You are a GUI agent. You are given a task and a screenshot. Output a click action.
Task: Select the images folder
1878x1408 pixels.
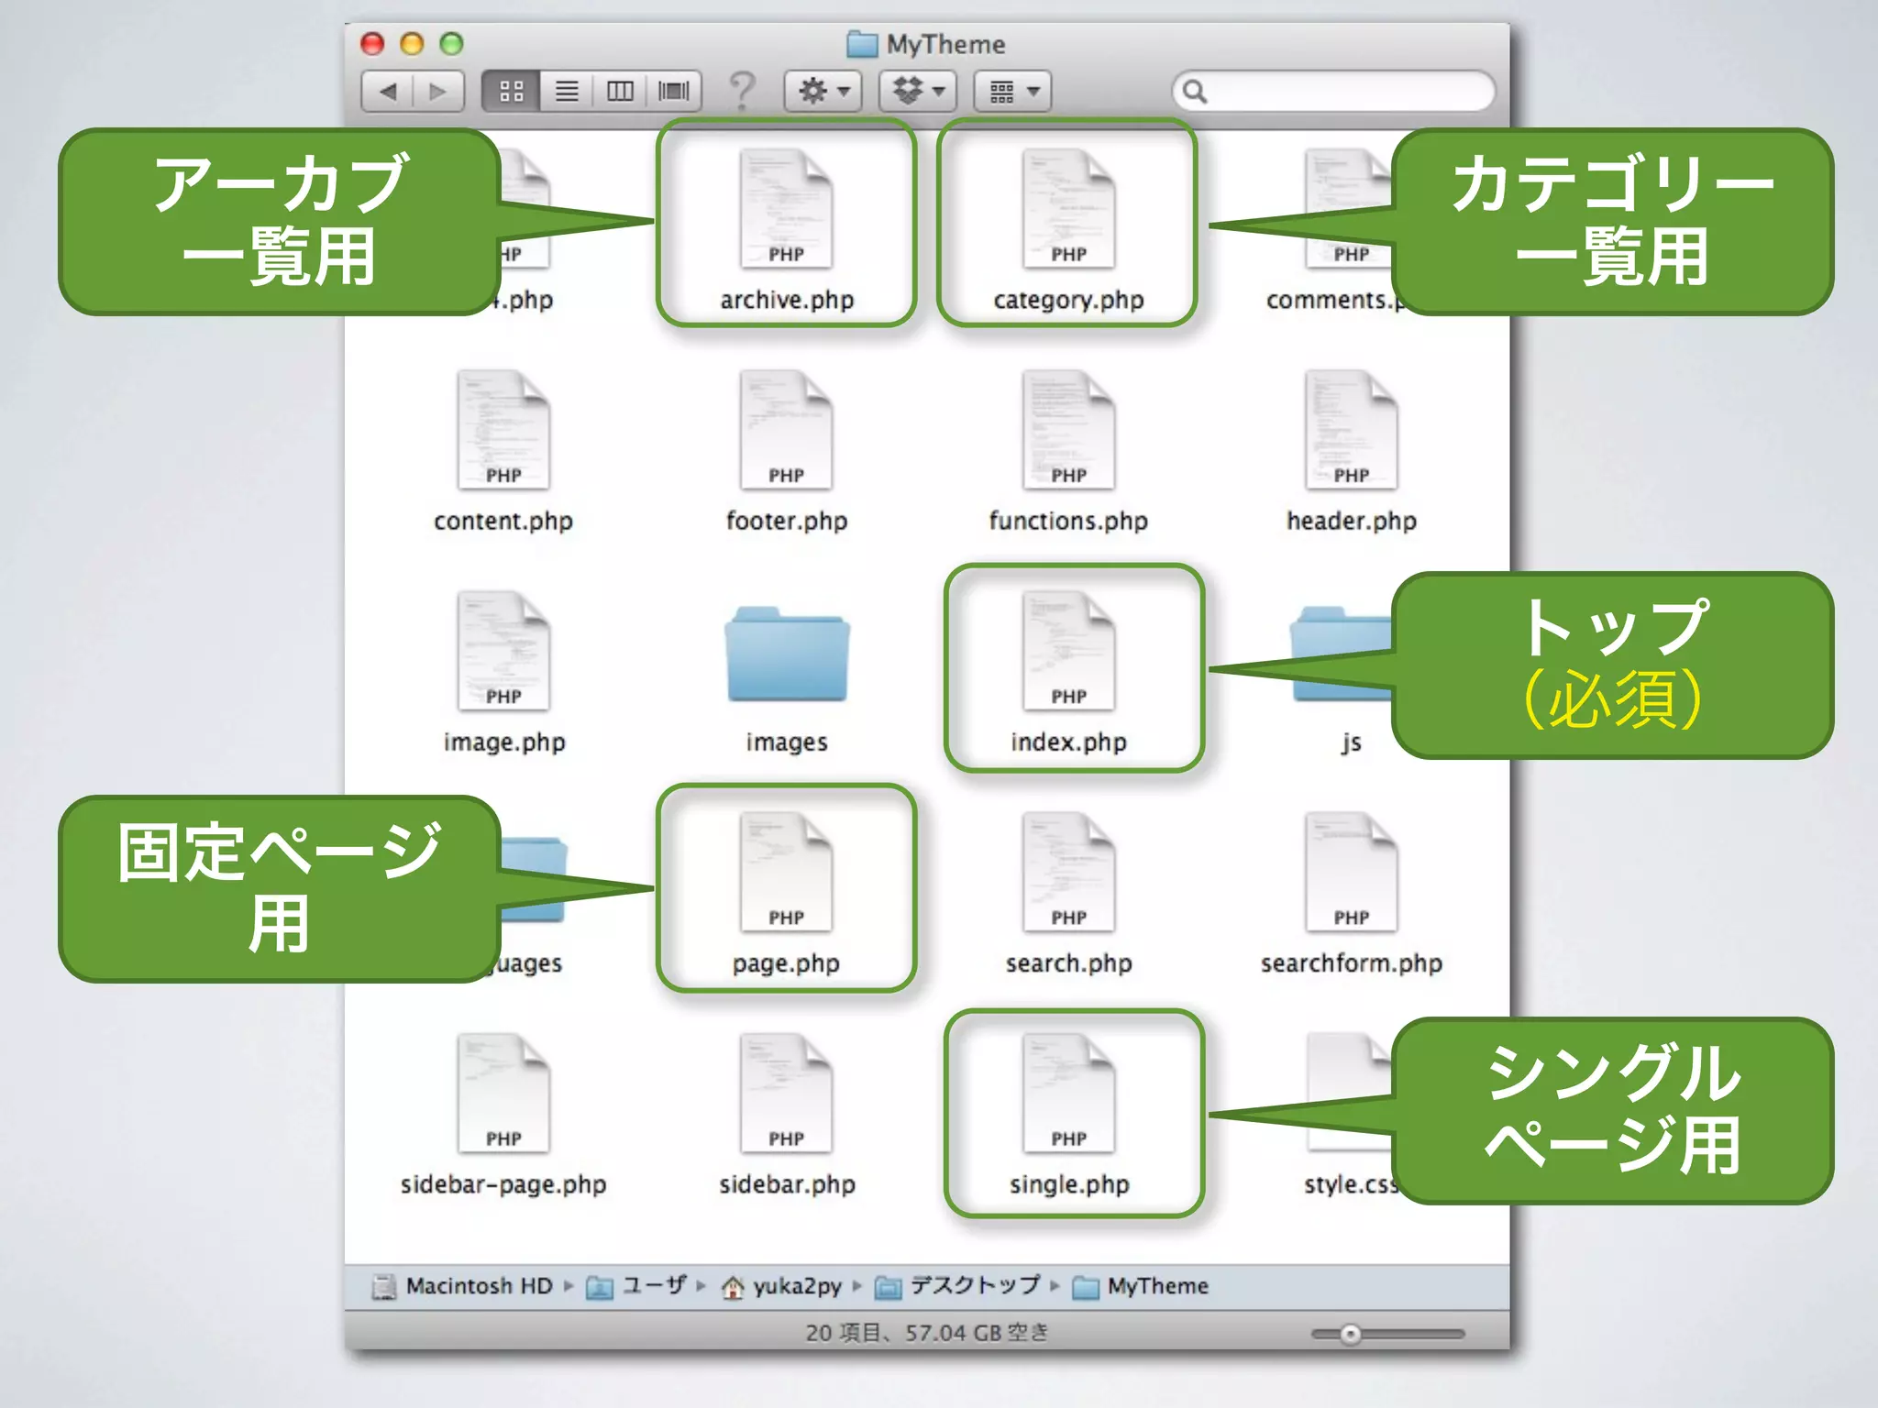tap(786, 654)
